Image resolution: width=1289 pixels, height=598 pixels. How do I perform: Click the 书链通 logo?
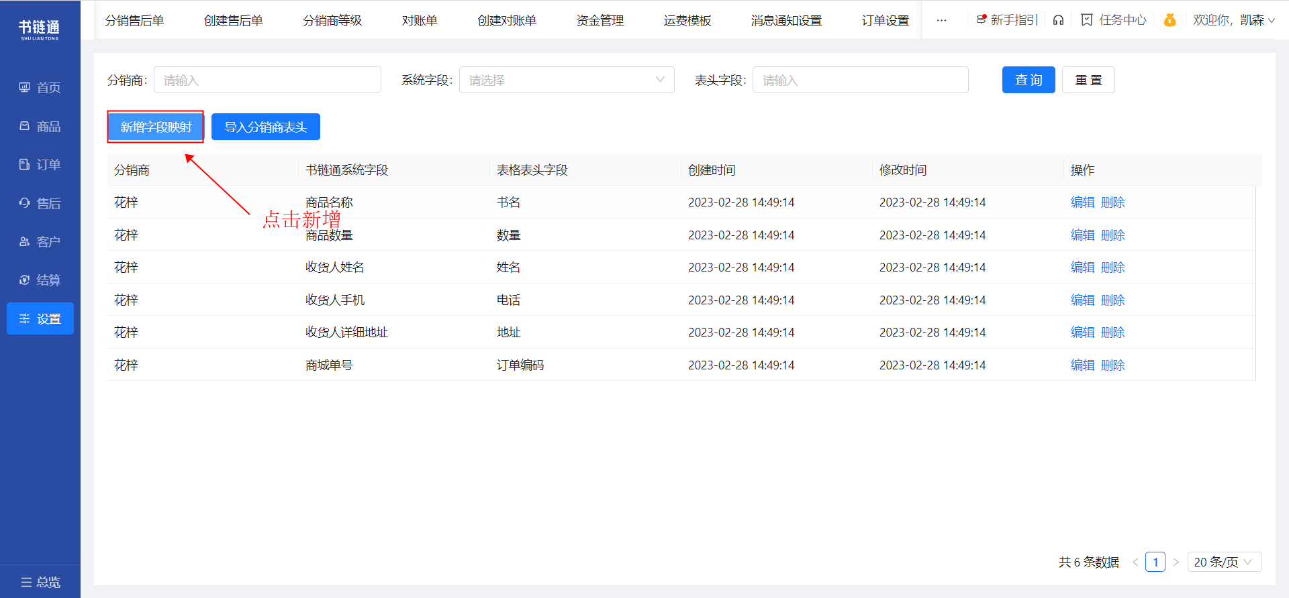tap(39, 29)
